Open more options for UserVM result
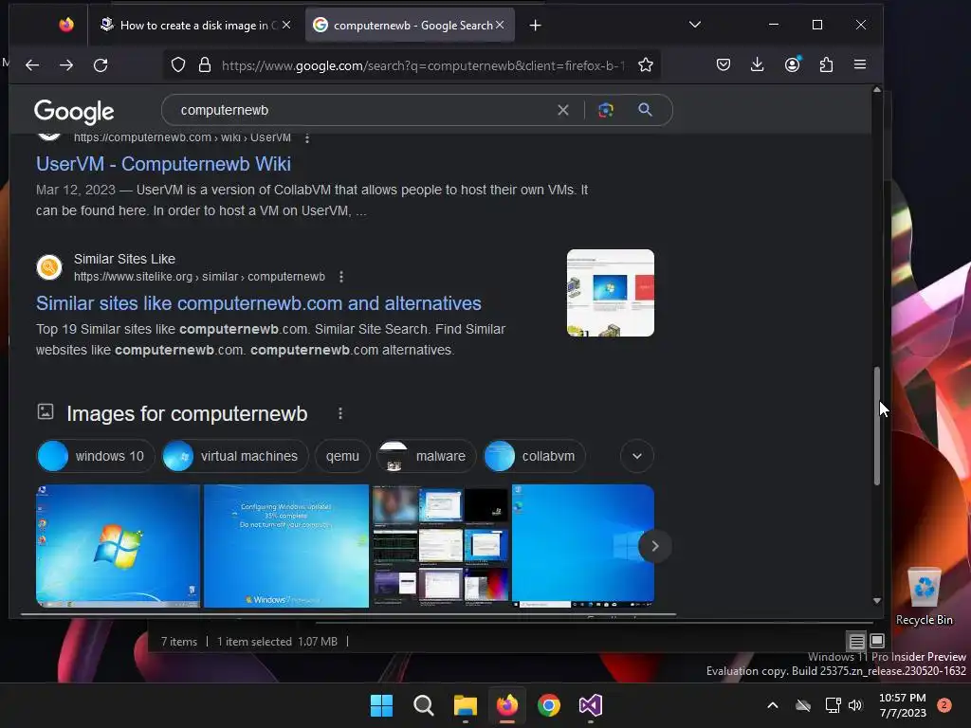This screenshot has width=971, height=728. coord(307,138)
